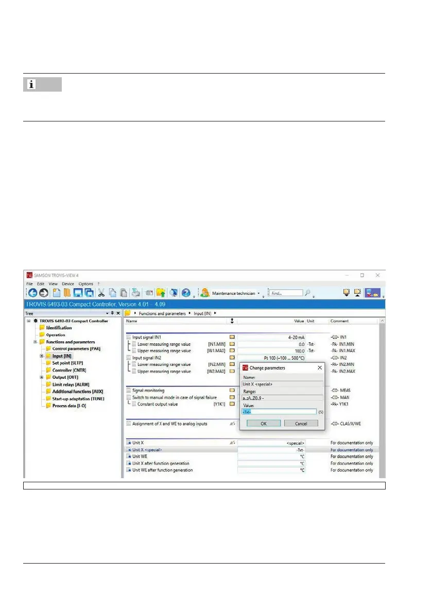The width and height of the screenshot is (432, 613).
Task: Open the blue Help question mark icon
Action: coord(186,293)
